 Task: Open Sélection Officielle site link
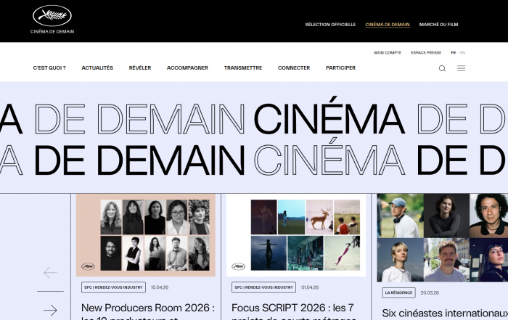pos(330,24)
